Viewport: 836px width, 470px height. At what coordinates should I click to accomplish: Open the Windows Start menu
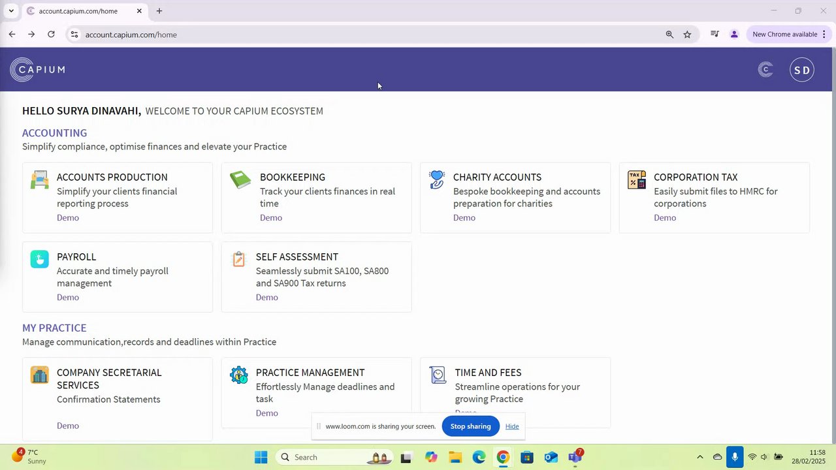click(x=261, y=457)
